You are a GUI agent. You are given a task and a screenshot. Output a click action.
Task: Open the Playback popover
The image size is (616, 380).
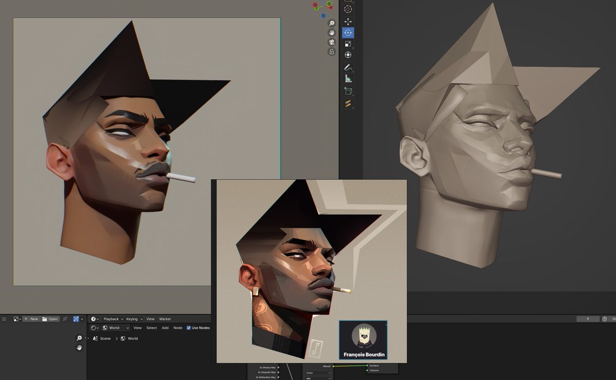pos(113,319)
